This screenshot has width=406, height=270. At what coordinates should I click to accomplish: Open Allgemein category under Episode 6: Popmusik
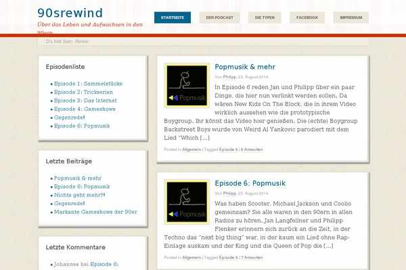pos(191,258)
